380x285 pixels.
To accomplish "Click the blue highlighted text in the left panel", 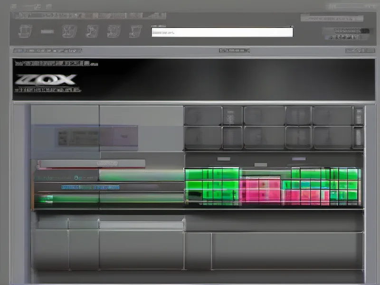I will 90,187.
